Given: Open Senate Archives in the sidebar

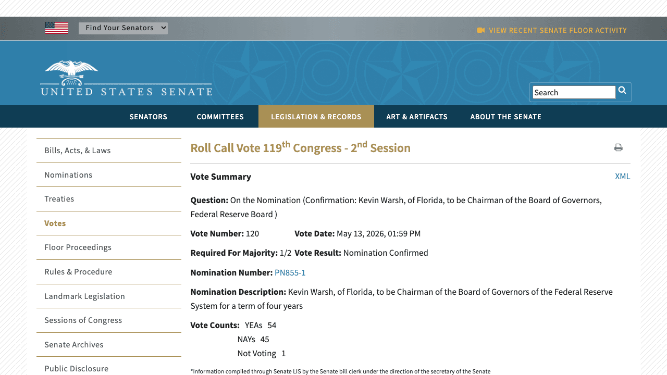Looking at the screenshot, I should click(x=109, y=345).
